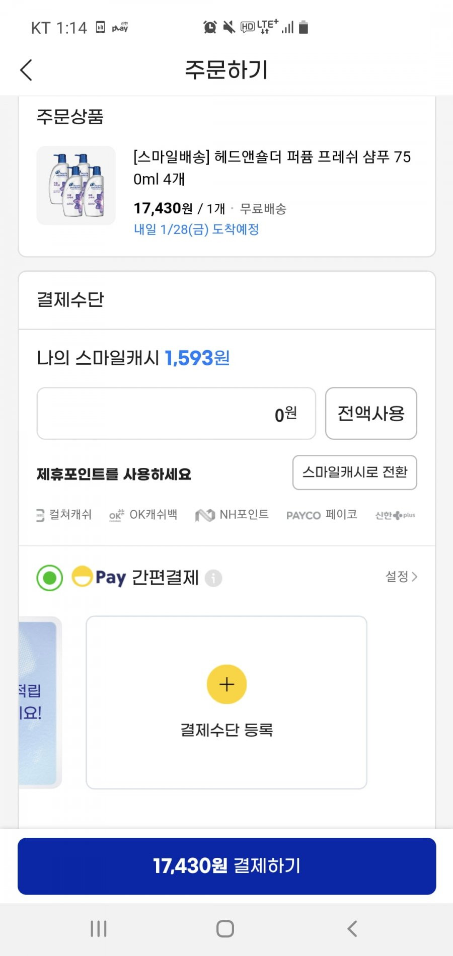Viewport: 453px width, 956px height.
Task: Focus the Smile Cash amount input field
Action: pyautogui.click(x=176, y=413)
